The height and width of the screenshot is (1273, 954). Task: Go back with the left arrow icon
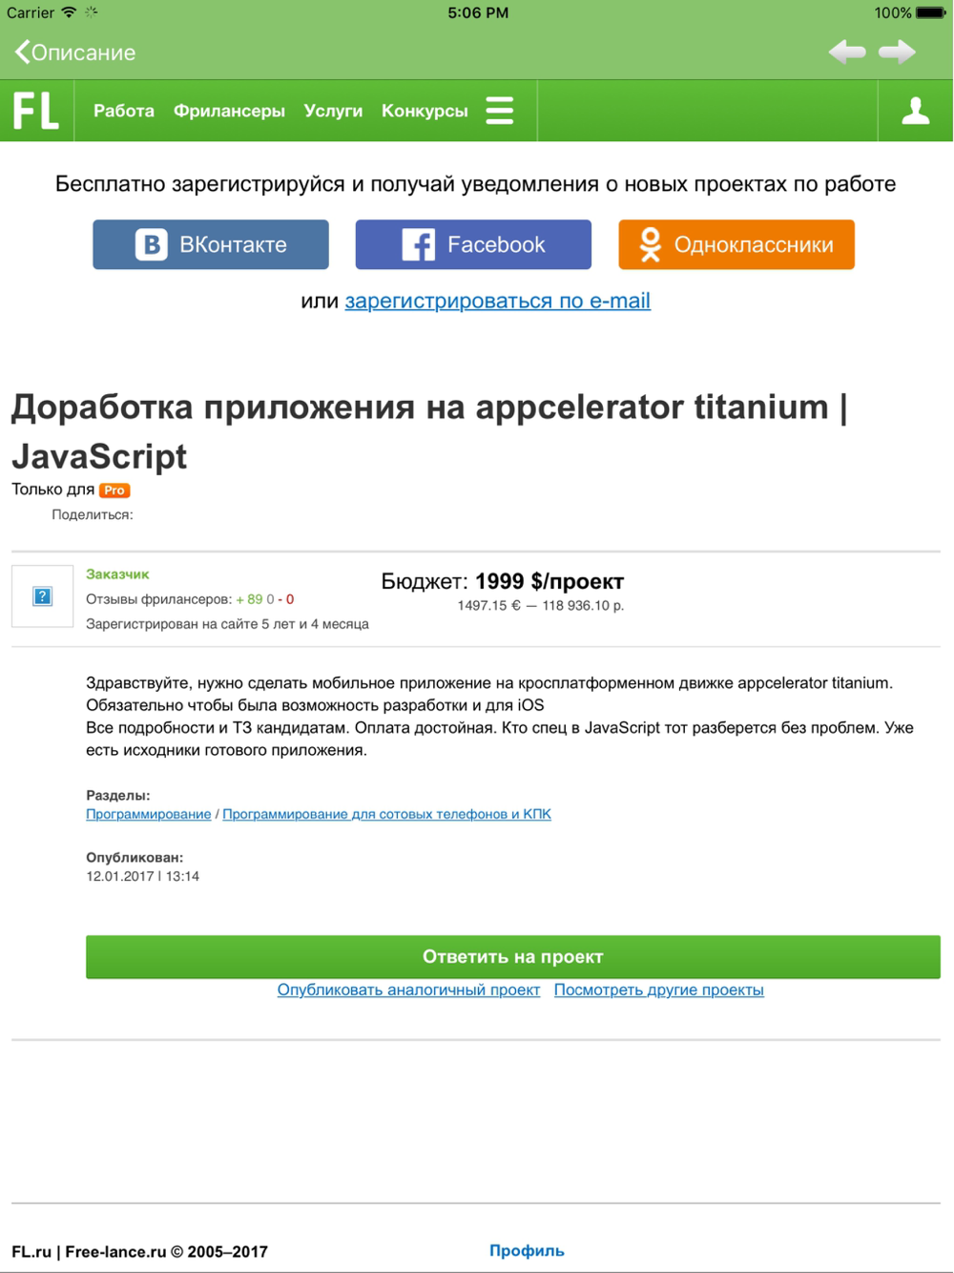click(846, 52)
